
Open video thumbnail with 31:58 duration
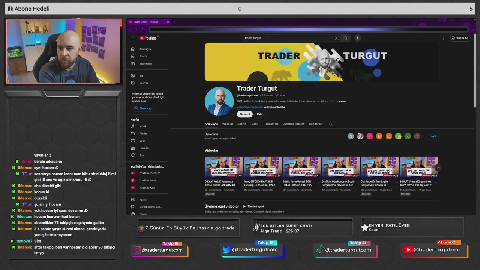coord(263,167)
